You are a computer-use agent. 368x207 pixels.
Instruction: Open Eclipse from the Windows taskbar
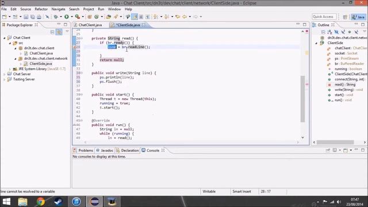tap(94, 202)
